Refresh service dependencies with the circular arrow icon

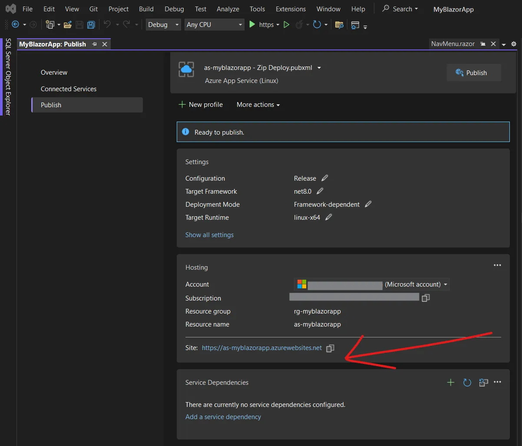[x=467, y=382]
